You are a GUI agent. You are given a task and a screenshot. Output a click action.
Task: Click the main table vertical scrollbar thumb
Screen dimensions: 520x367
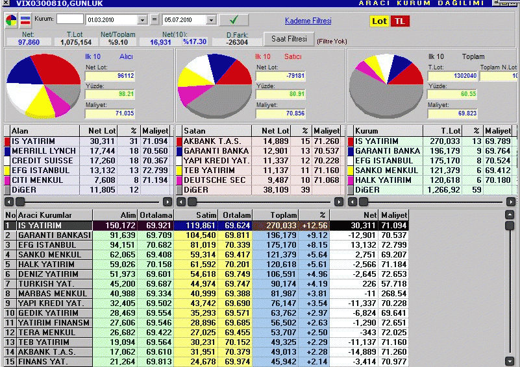510,226
